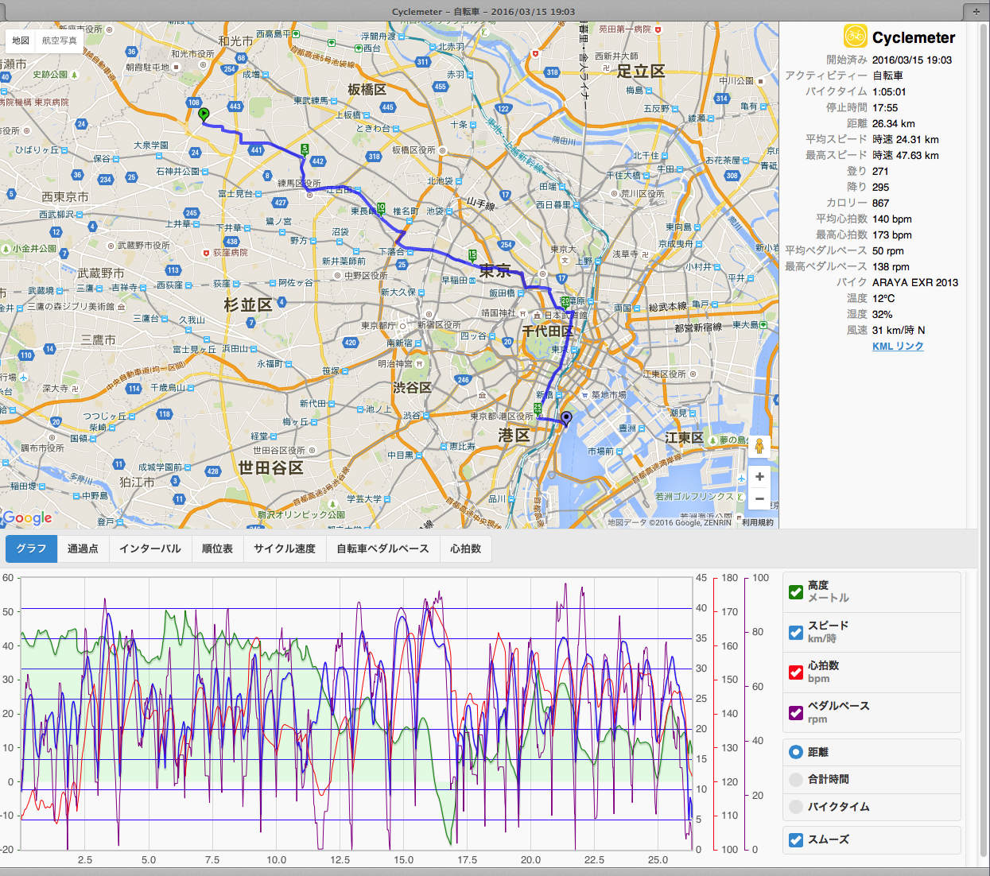Click the バイク ARAYA EXR 2013 value

click(915, 282)
